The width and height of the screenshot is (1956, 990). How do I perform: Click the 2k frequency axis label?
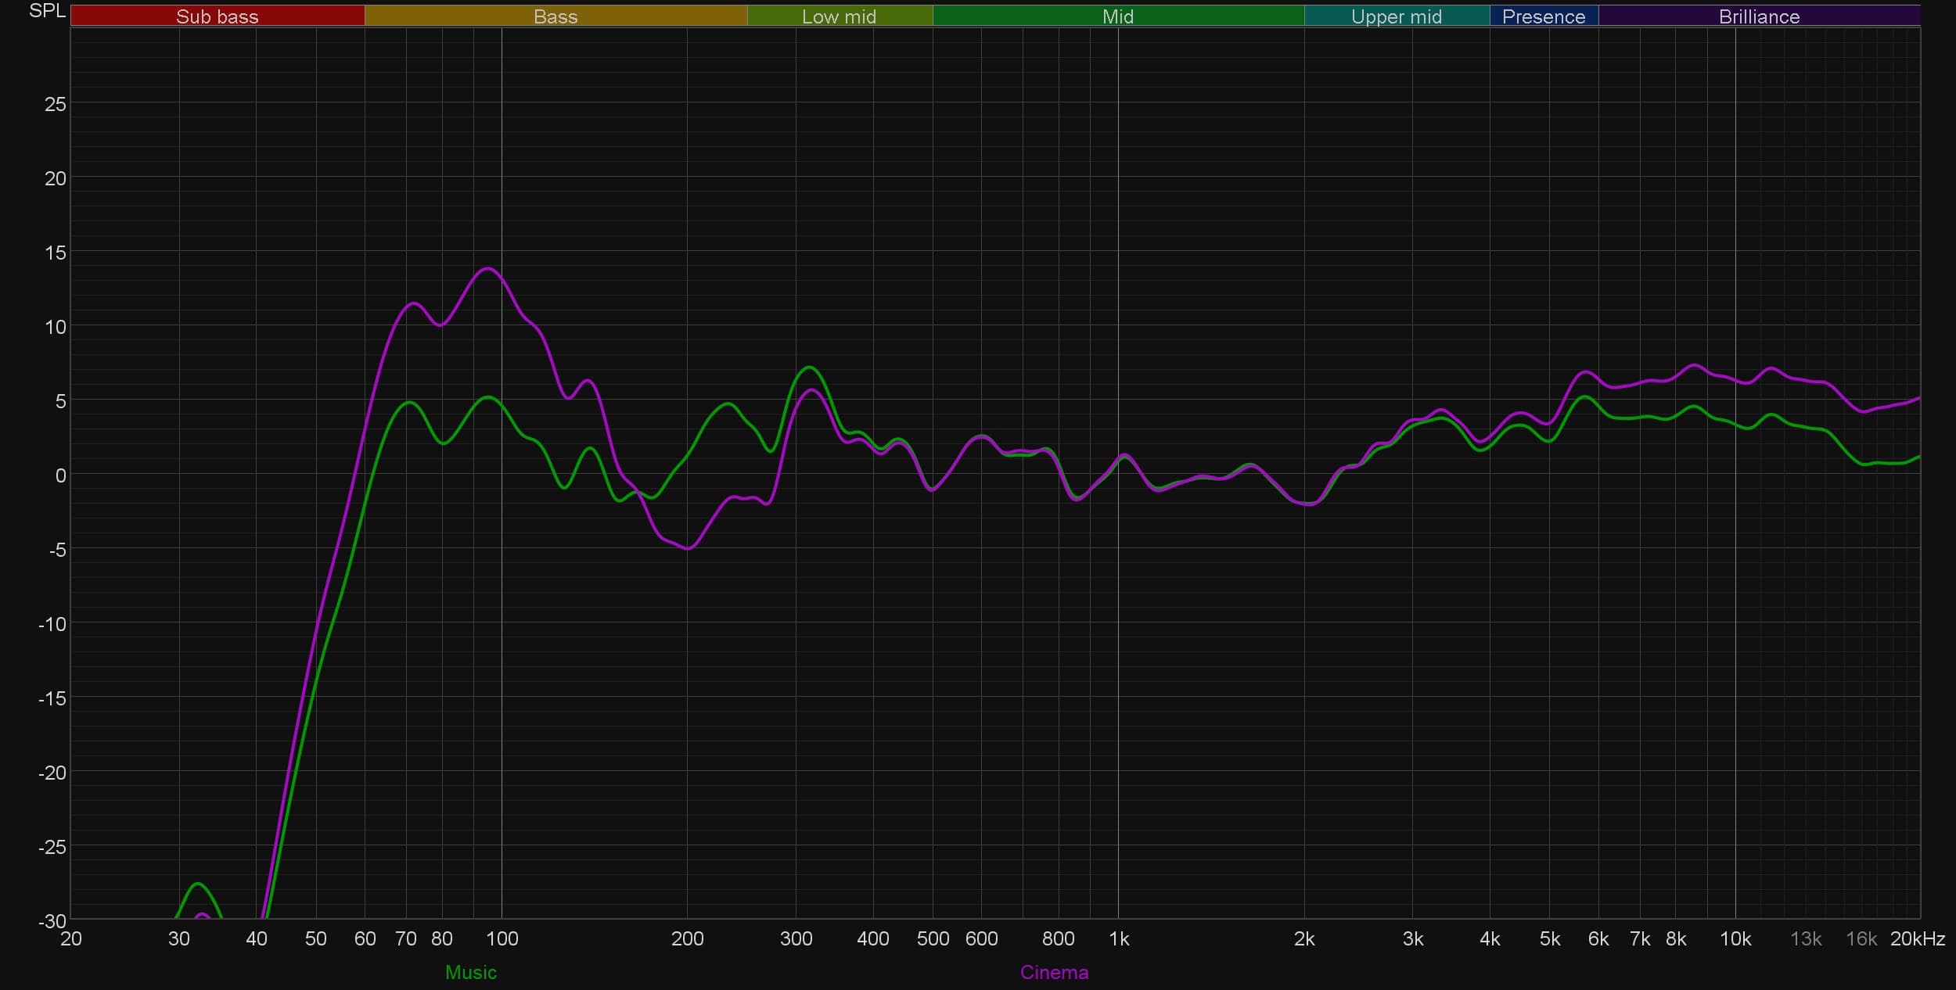pyautogui.click(x=1303, y=939)
